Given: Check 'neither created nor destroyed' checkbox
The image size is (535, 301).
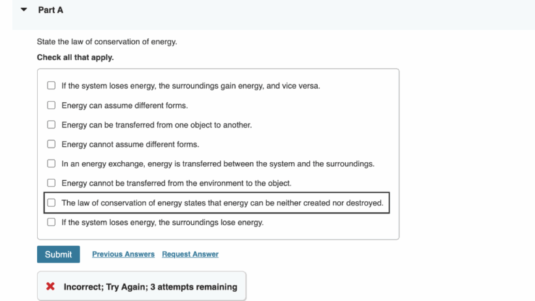Looking at the screenshot, I should [51, 203].
